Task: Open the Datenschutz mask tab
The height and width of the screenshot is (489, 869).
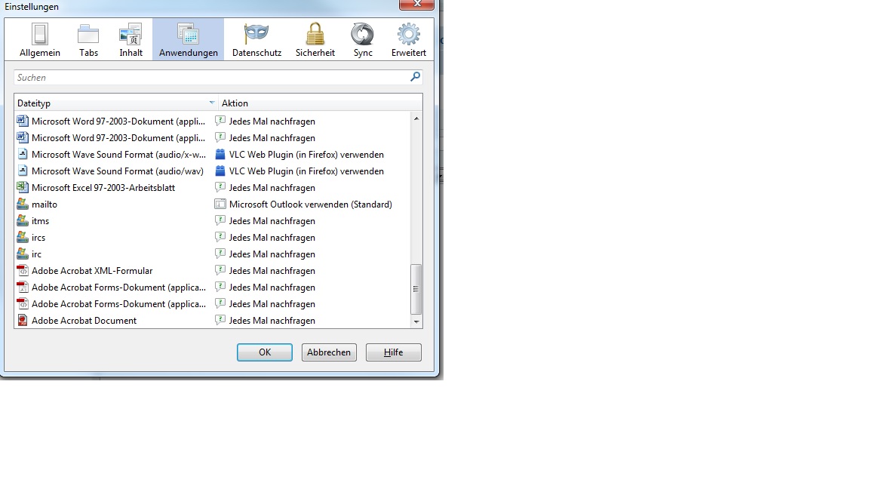Action: [256, 40]
